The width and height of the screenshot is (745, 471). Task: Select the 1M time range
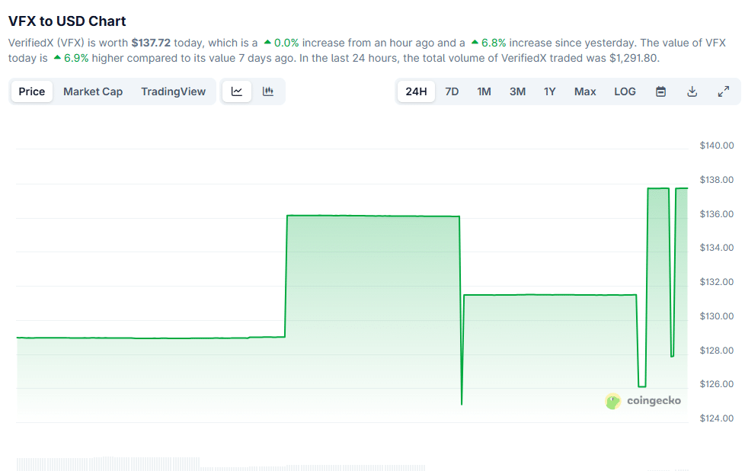(x=484, y=91)
